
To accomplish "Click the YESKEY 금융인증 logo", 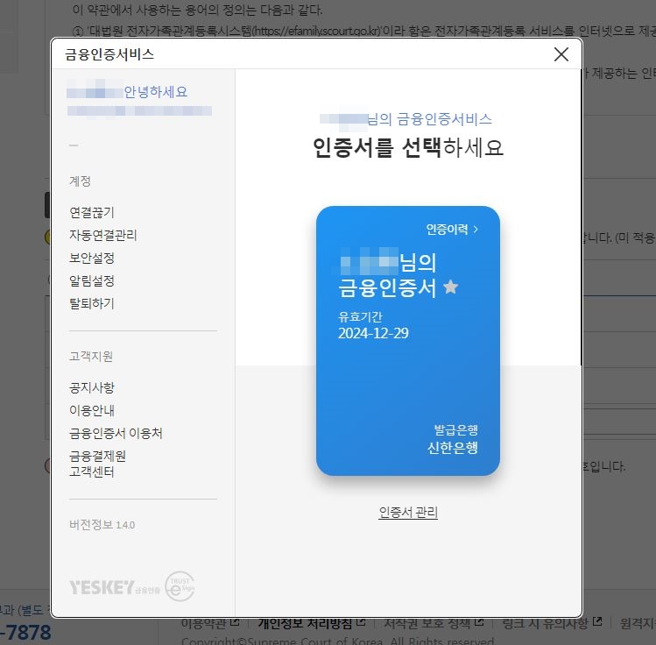I will (x=114, y=587).
